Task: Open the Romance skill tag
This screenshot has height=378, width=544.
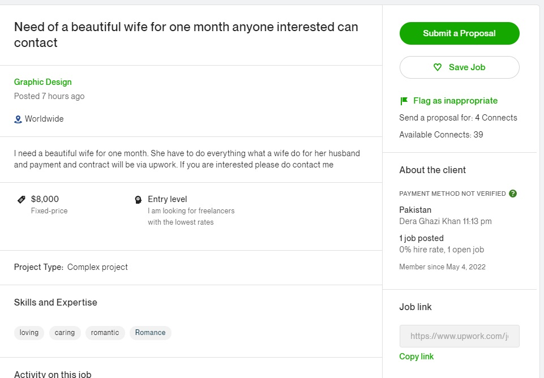Action: (150, 333)
